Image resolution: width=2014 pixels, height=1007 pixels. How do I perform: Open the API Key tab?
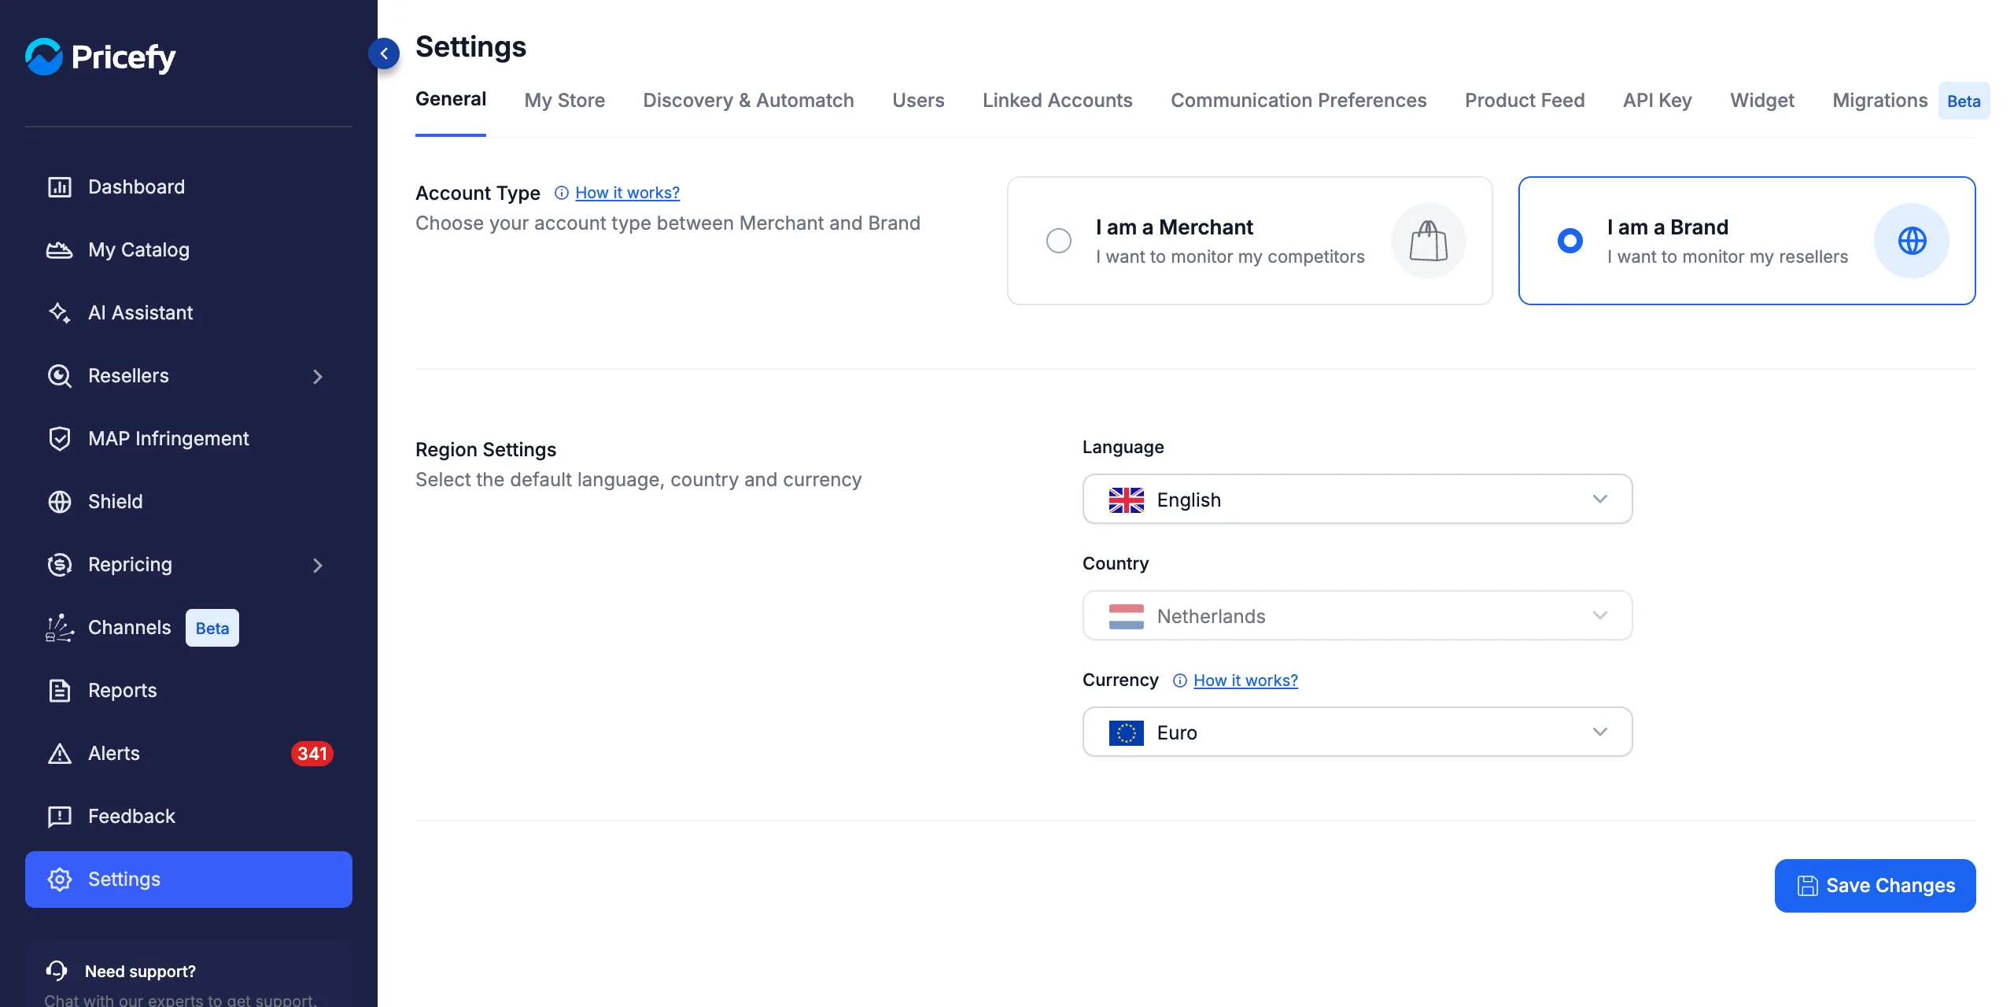(x=1658, y=101)
